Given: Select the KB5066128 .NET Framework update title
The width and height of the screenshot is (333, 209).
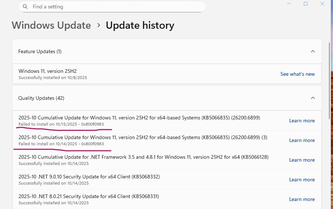Looking at the screenshot, I should 143,157.
